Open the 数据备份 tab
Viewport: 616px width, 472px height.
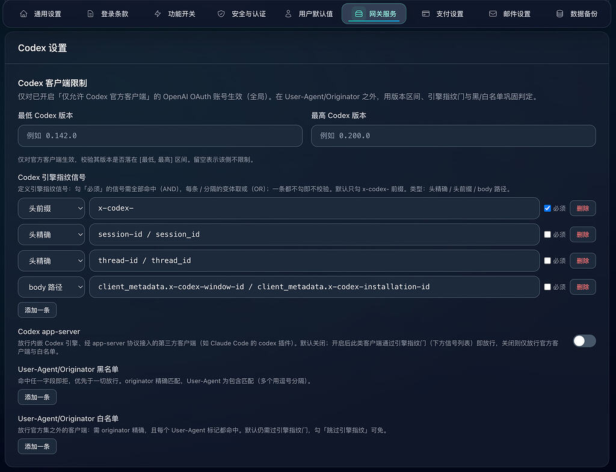point(577,14)
